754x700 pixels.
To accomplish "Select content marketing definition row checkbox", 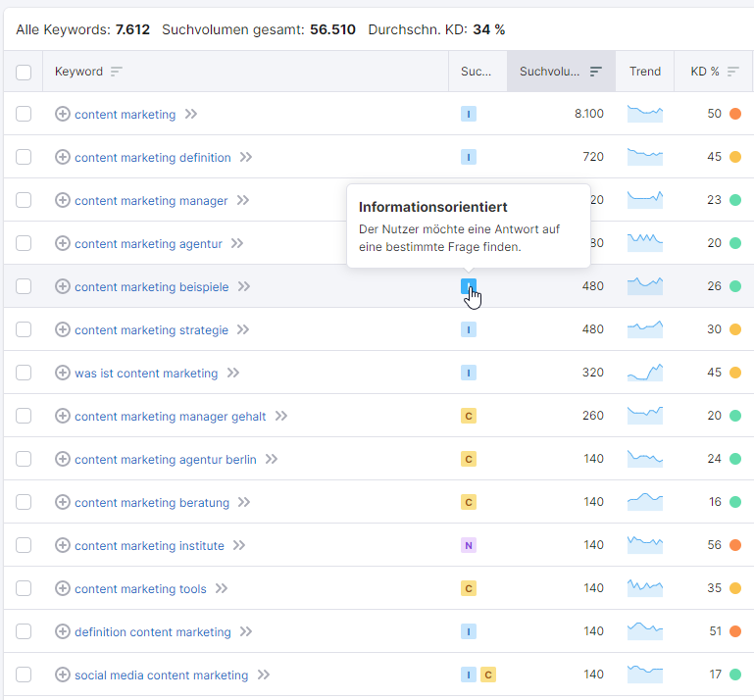I will pos(24,157).
